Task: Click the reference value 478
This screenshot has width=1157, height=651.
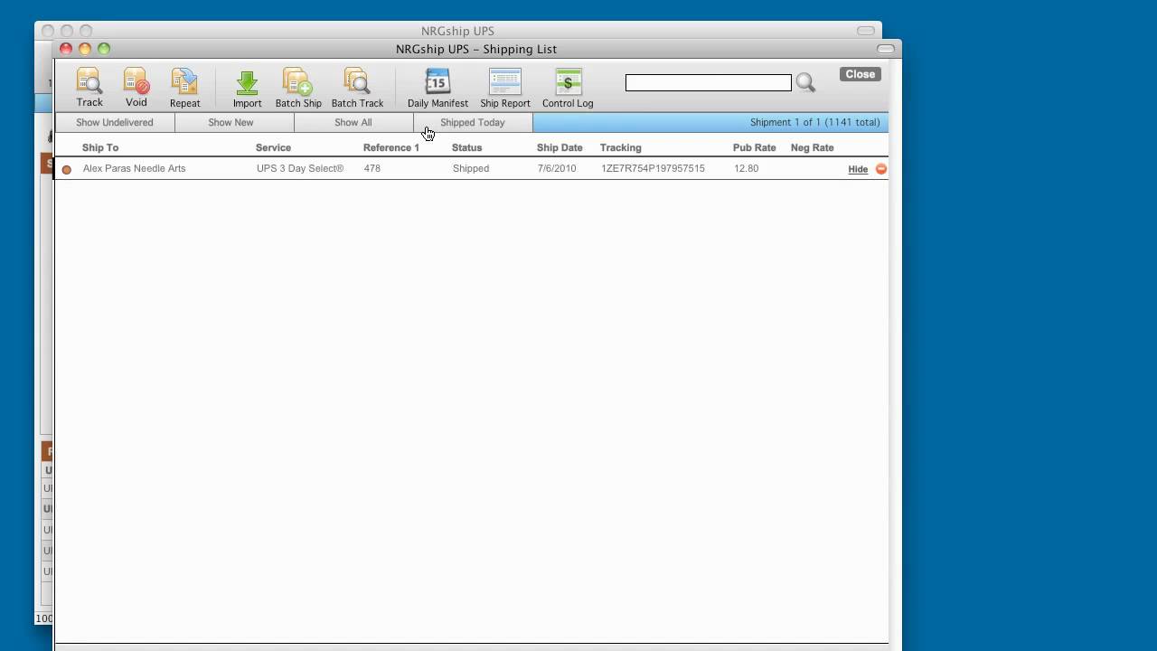Action: click(372, 168)
